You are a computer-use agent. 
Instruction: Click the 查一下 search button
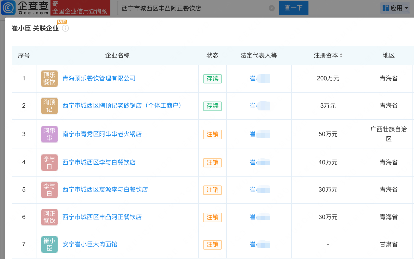(293, 8)
